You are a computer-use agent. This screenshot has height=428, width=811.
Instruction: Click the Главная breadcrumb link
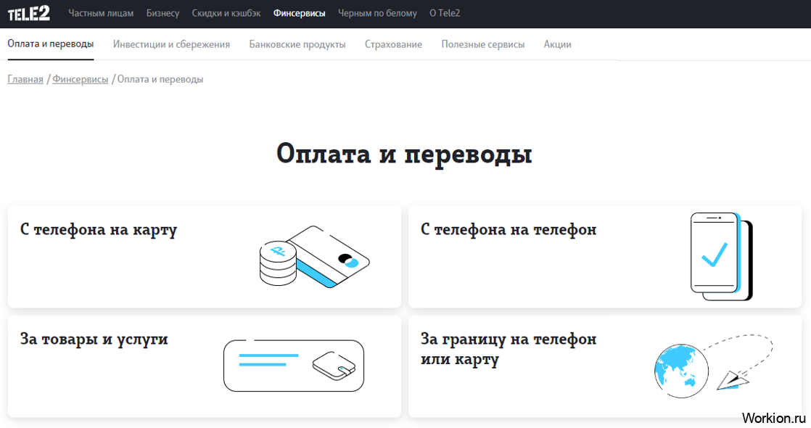[x=25, y=79]
